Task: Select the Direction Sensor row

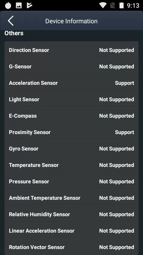Action: [x=71, y=50]
